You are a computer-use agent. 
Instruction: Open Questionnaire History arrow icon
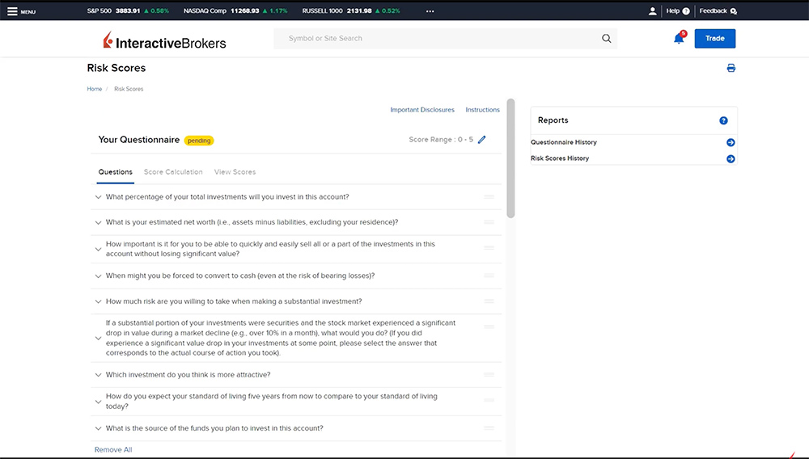coord(730,143)
